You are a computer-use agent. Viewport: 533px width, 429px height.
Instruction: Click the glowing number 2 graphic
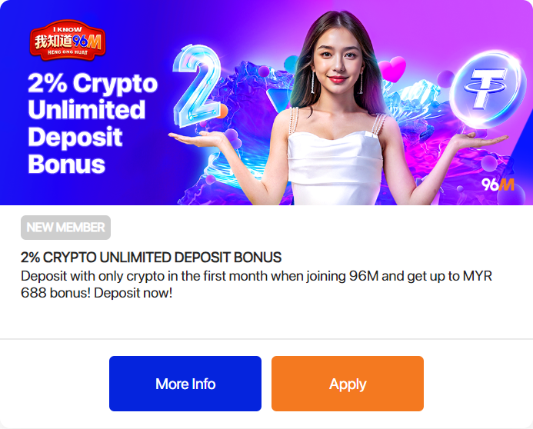[197, 85]
